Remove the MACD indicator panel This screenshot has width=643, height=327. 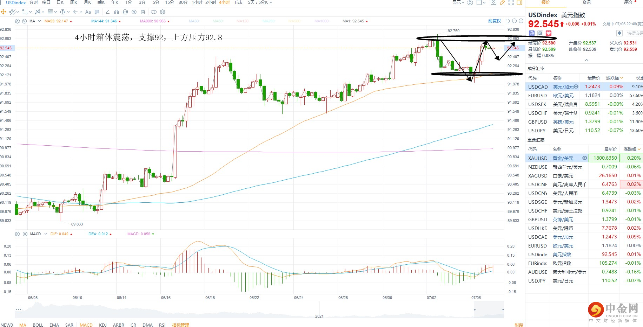click(25, 234)
